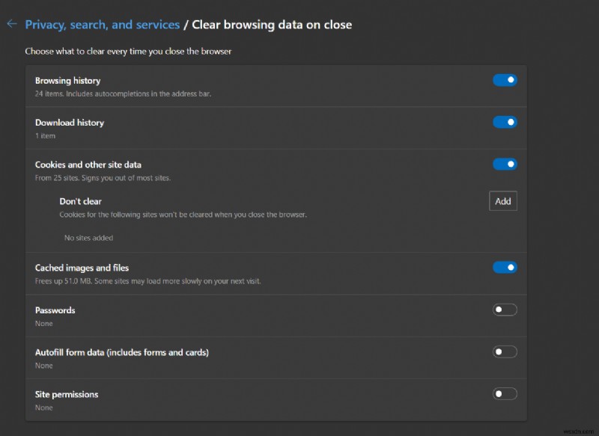Turn off clearing of Browsing history
The width and height of the screenshot is (599, 436).
tap(505, 80)
